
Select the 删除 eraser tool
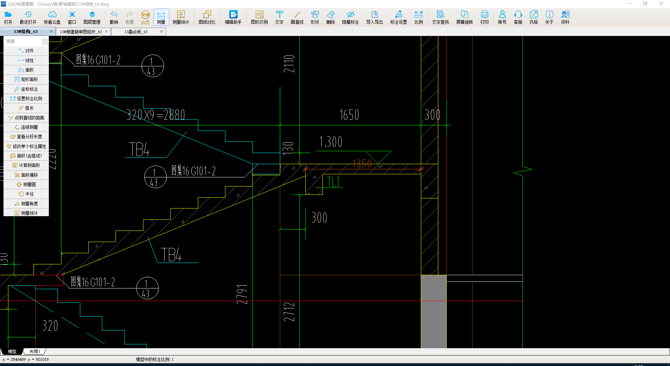(x=330, y=17)
